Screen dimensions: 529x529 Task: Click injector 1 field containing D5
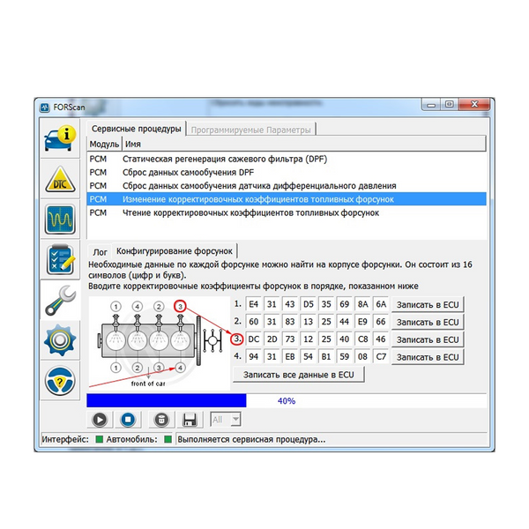click(308, 304)
